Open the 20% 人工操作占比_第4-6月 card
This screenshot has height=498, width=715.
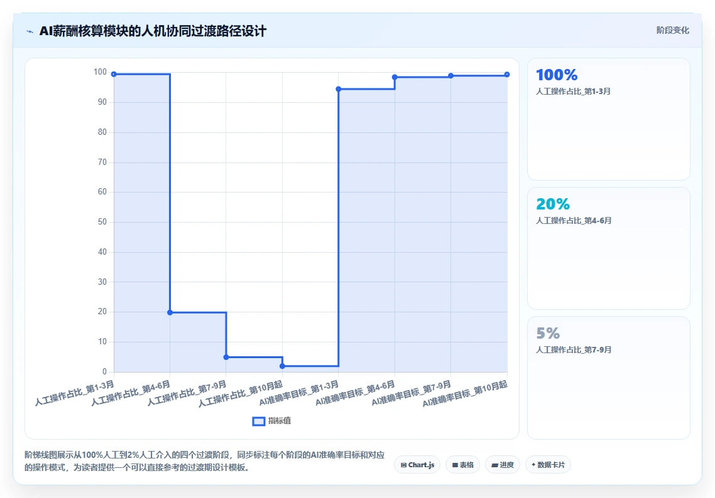(609, 248)
